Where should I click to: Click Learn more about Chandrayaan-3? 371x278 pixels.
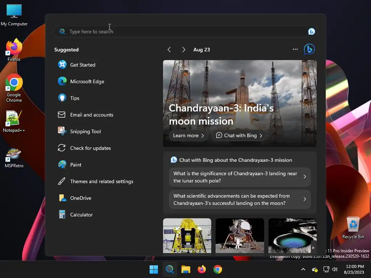[188, 135]
